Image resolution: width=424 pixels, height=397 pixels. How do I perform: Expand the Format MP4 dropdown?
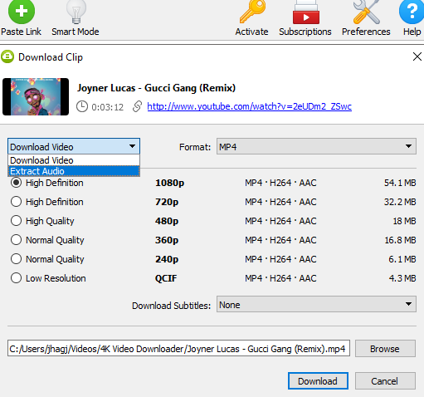coord(316,146)
